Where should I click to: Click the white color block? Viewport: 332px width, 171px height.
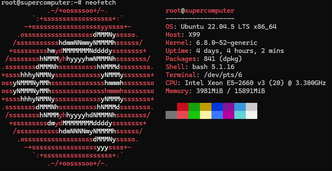(x=251, y=115)
